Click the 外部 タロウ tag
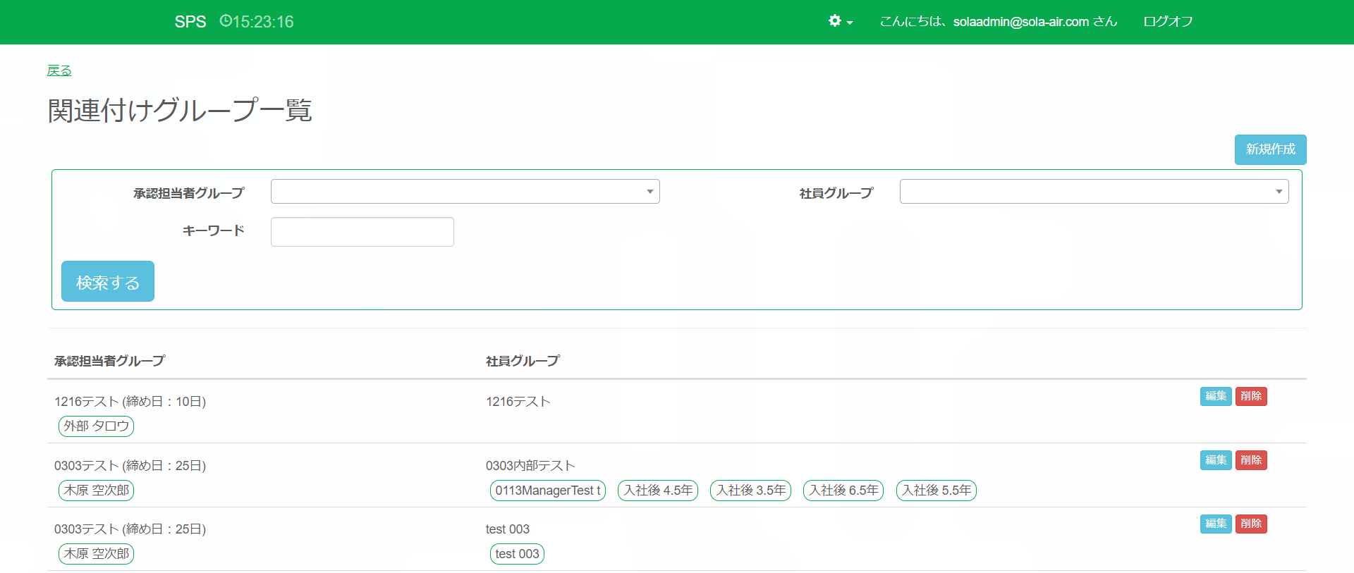Screen dimensions: 1354x573 click(x=96, y=426)
